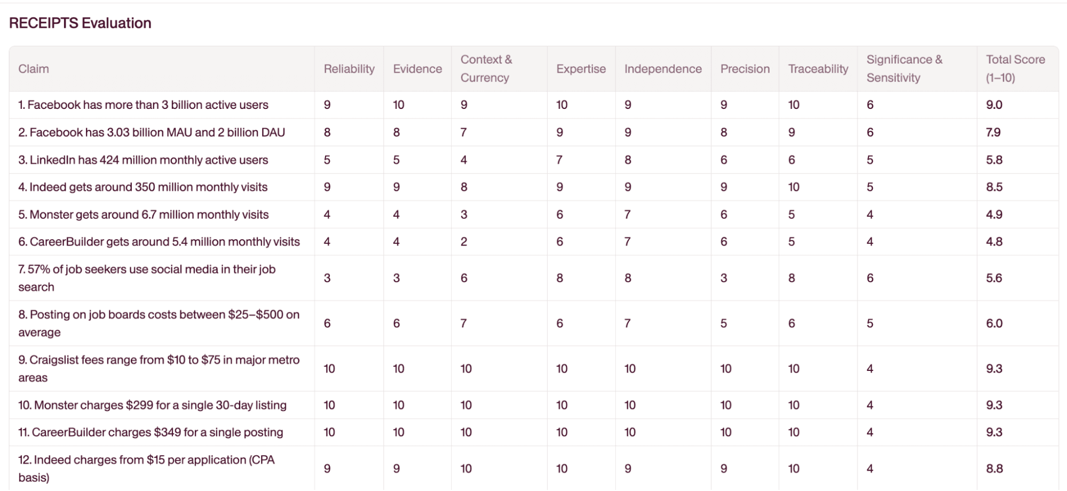Click the Claim column header

34,69
